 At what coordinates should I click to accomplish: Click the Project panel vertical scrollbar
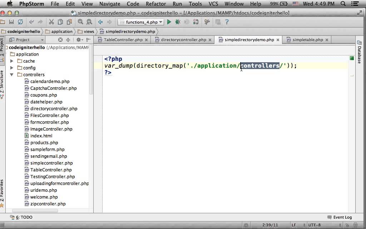point(91,69)
